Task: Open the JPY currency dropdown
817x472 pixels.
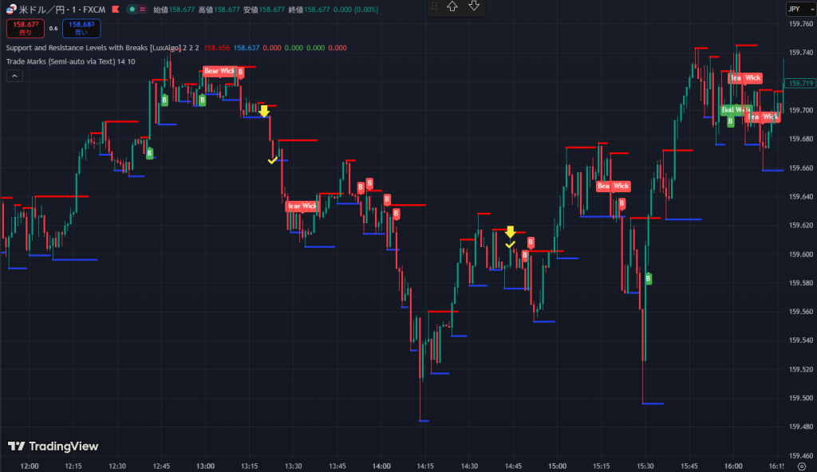Action: click(x=796, y=9)
